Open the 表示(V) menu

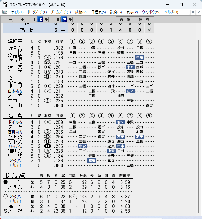click(x=132, y=12)
